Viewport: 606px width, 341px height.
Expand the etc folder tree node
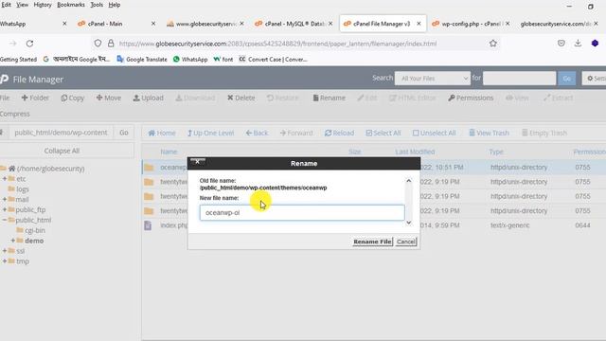(x=5, y=179)
